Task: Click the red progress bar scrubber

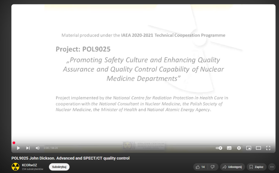Action: (14, 143)
